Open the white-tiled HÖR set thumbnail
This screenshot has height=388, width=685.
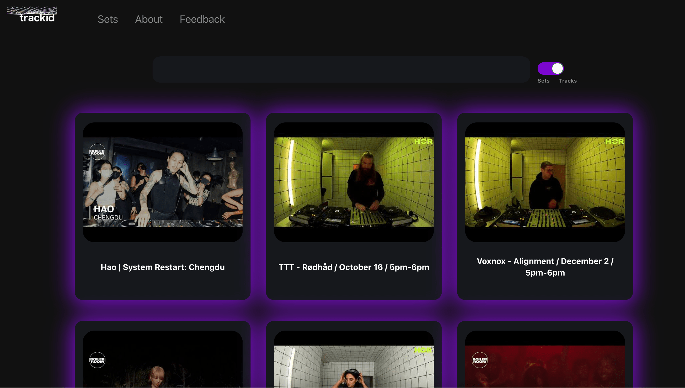(x=354, y=359)
